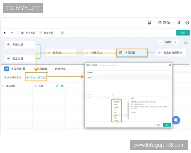Image resolution: width=191 pixels, height=153 pixels.
Task: Select the 零售生意 input node
Action: (20, 45)
